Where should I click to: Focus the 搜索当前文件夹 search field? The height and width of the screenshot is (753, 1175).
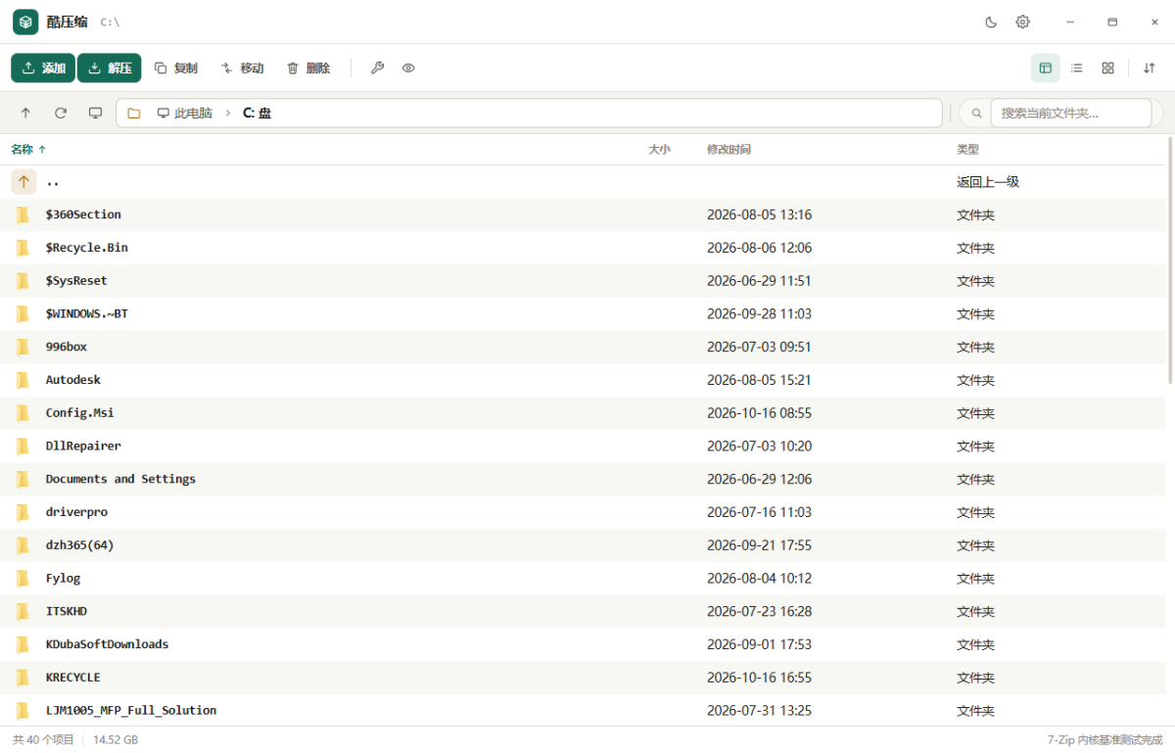tap(1071, 113)
